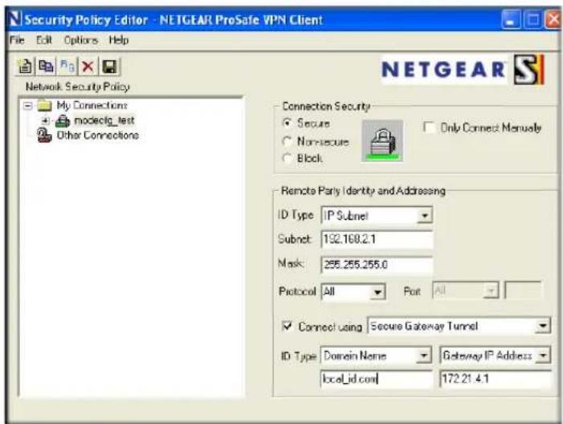The width and height of the screenshot is (563, 424).
Task: Click the red X Delete icon
Action: [x=88, y=67]
